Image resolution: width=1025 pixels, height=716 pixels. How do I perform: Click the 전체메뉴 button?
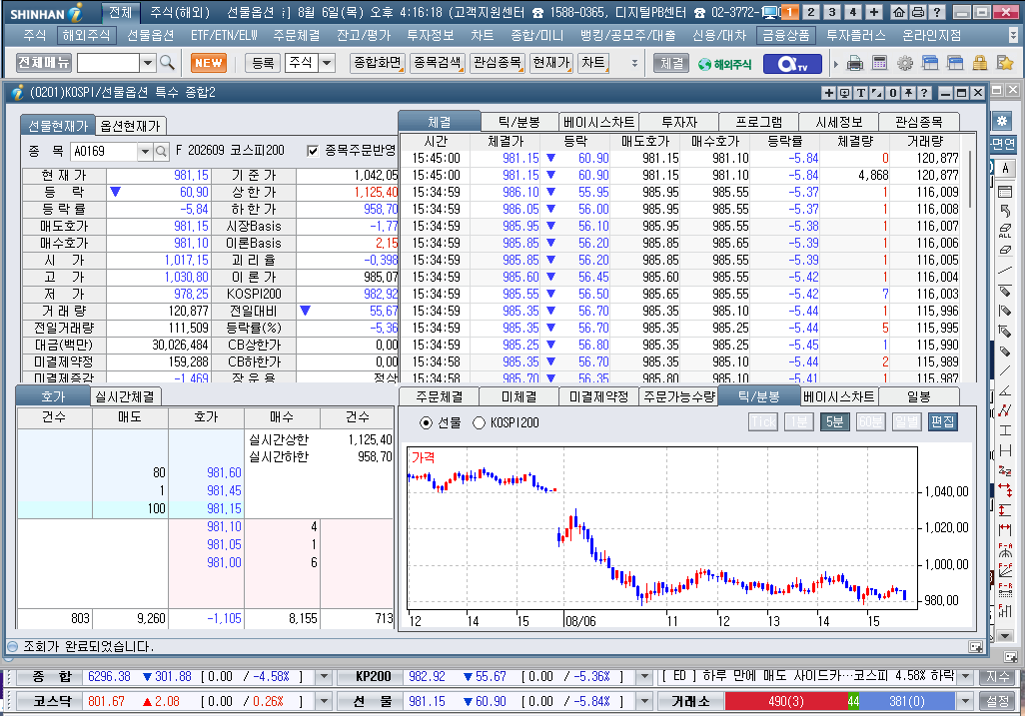coord(44,63)
